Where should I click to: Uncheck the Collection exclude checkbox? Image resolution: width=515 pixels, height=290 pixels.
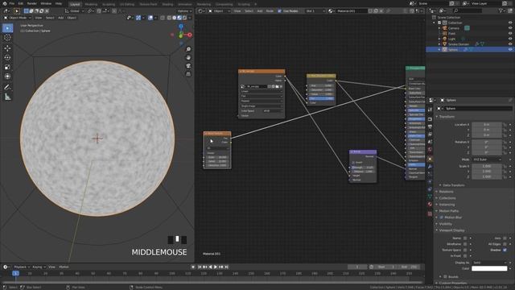coord(439,23)
